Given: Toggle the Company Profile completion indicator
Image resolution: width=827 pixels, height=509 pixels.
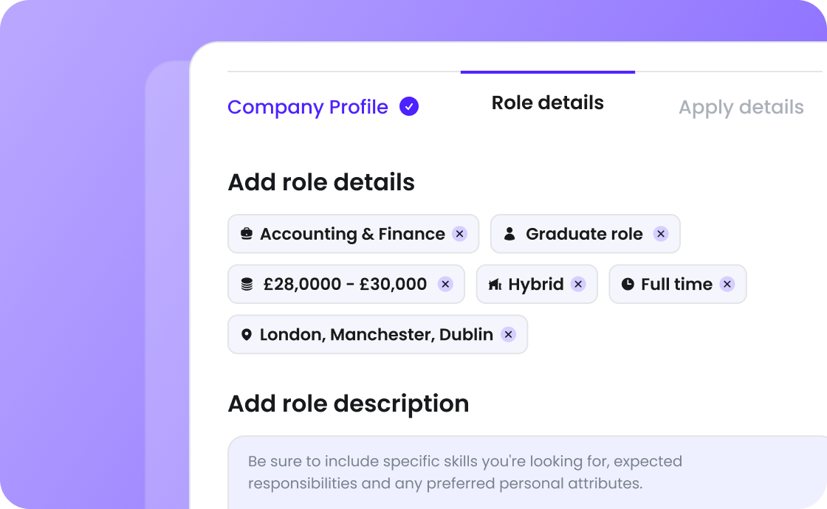Looking at the screenshot, I should [409, 107].
